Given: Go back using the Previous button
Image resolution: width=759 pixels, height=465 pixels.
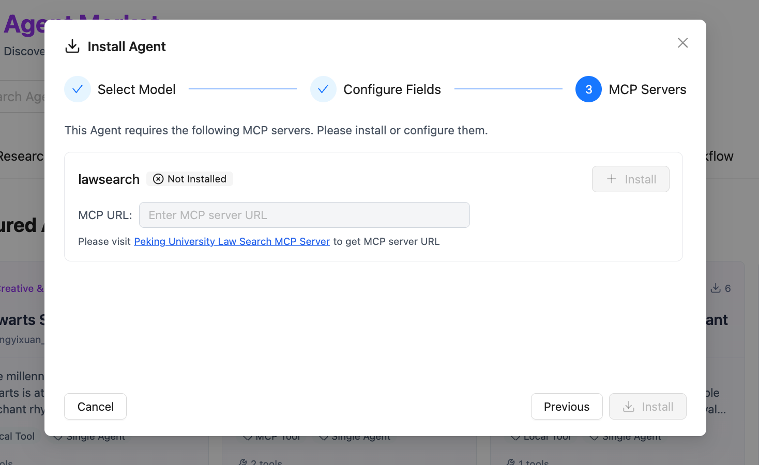Looking at the screenshot, I should [566, 407].
